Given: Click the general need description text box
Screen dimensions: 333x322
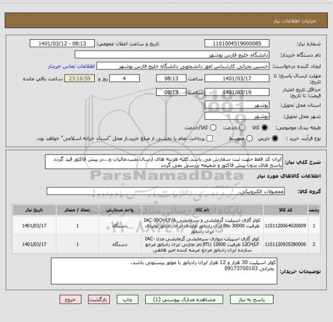Looking at the screenshot, I should pos(164,162).
